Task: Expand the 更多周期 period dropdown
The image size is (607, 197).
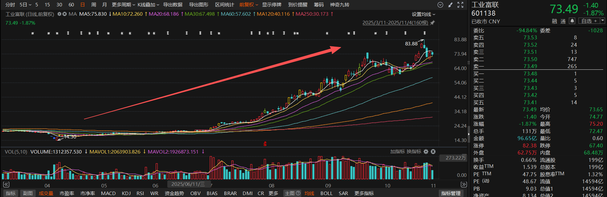Action: pyautogui.click(x=123, y=5)
